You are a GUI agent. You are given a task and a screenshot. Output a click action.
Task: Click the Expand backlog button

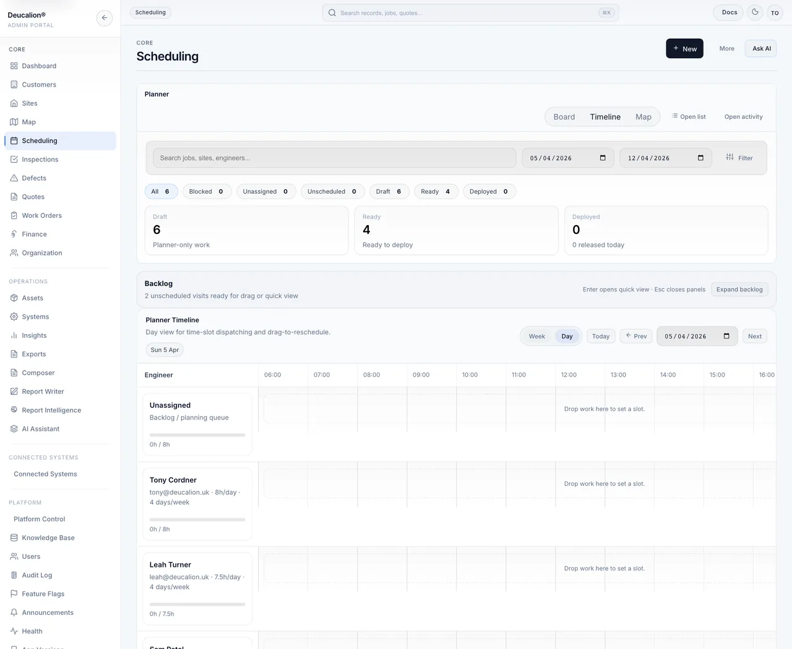click(739, 289)
